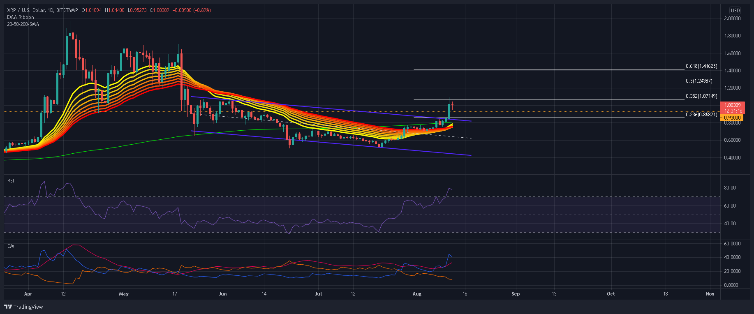Click the 0.60000 price axis label
Image resolution: width=754 pixels, height=314 pixels.
tap(732, 140)
